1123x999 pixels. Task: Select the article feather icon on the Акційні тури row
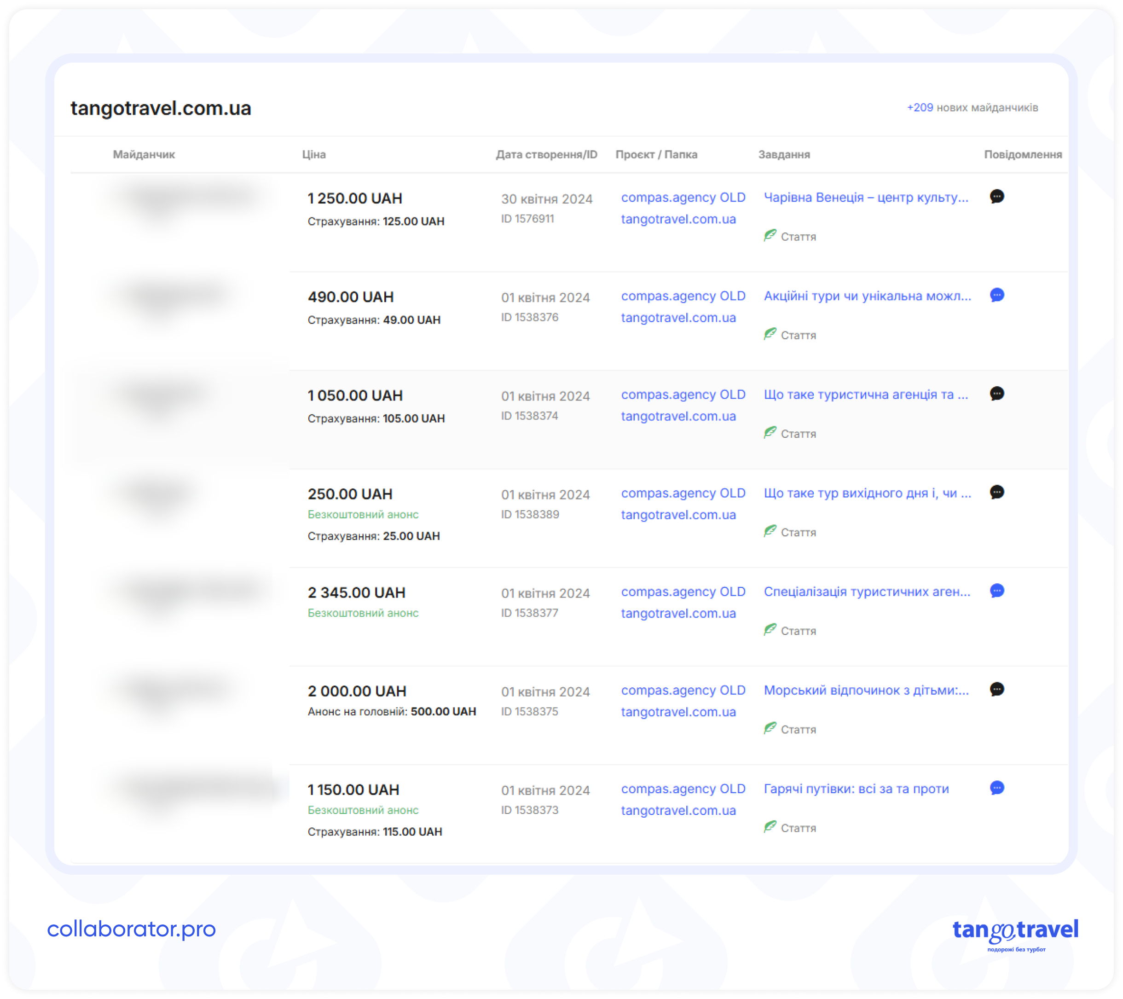pos(771,334)
